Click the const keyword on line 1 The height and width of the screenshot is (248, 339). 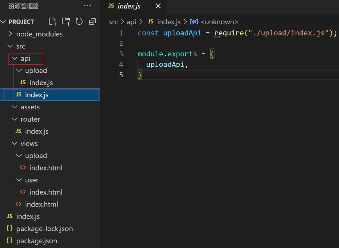pos(148,33)
